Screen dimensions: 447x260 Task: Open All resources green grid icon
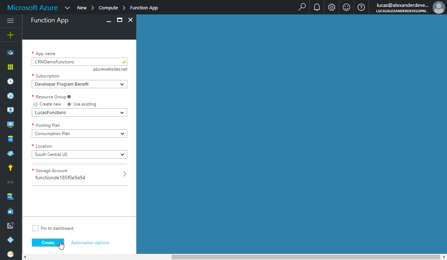click(10, 67)
